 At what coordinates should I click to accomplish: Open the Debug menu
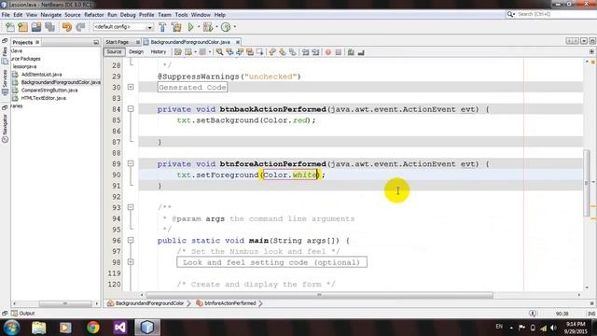128,15
